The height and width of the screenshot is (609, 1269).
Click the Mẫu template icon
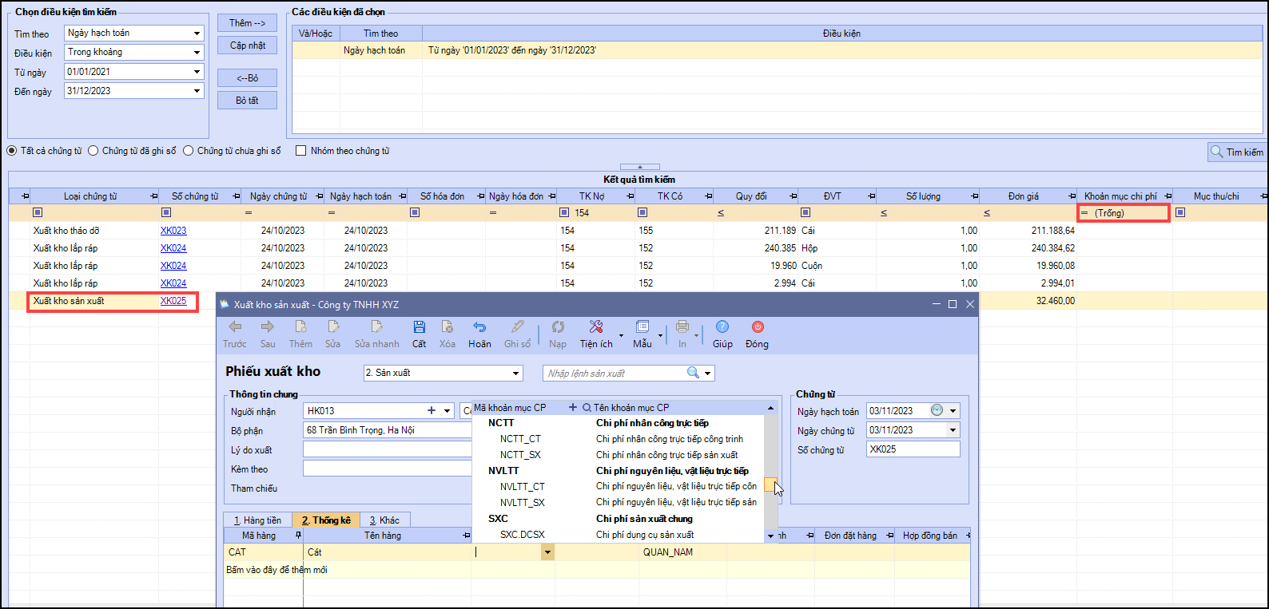click(642, 327)
